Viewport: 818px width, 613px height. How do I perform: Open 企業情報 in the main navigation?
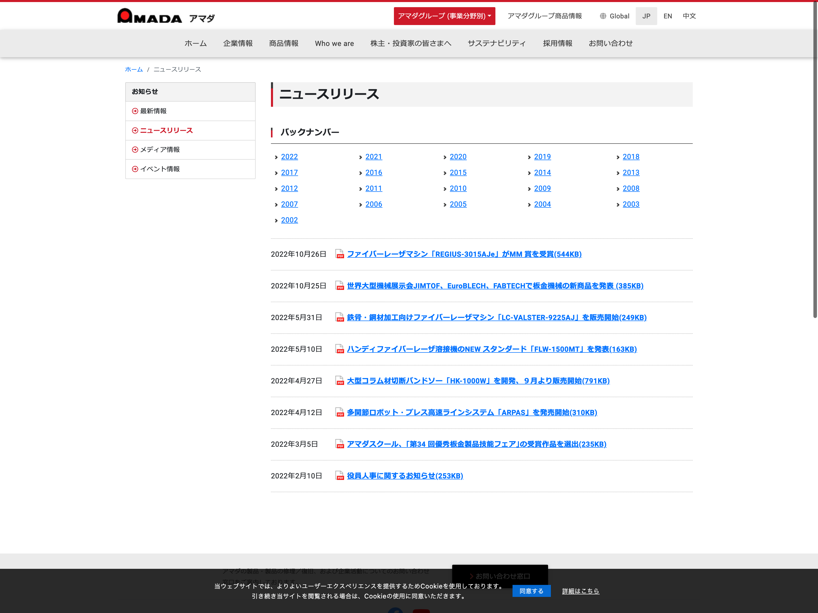[238, 43]
